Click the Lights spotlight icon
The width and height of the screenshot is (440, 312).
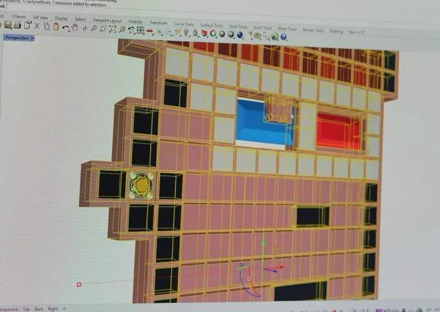point(250,34)
